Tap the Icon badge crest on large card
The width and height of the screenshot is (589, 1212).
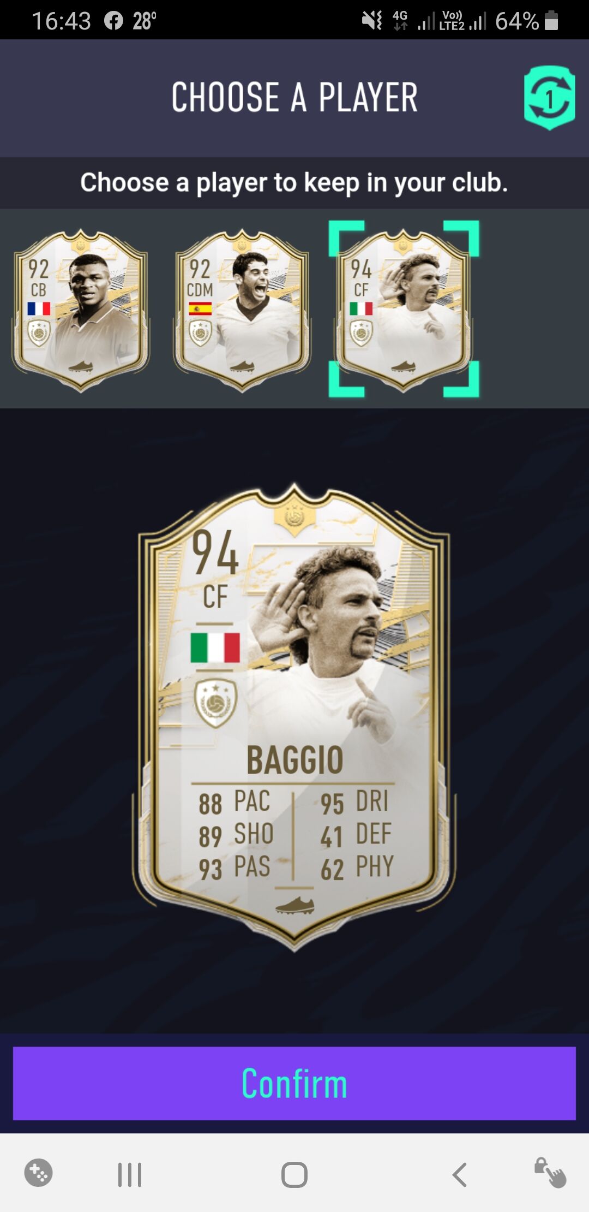click(215, 704)
